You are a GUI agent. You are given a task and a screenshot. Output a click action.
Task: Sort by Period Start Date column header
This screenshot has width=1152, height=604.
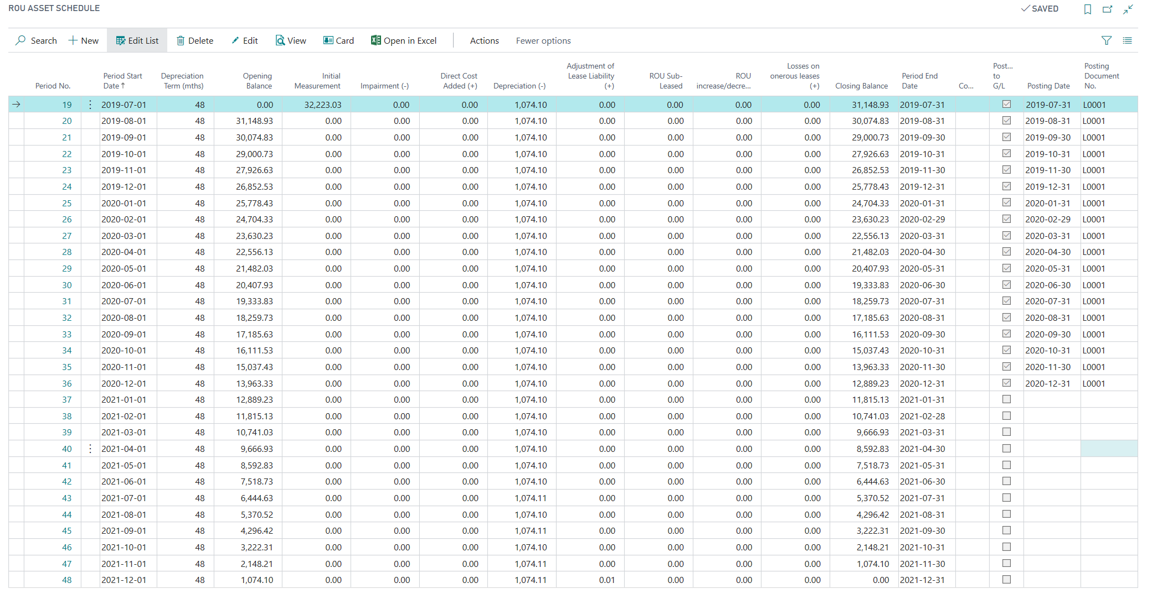tap(122, 81)
